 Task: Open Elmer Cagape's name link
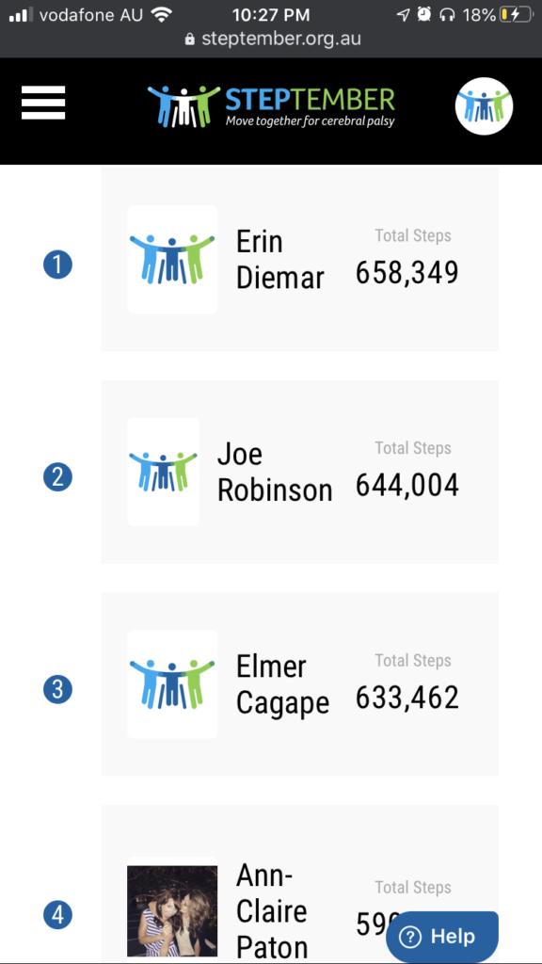click(x=282, y=685)
